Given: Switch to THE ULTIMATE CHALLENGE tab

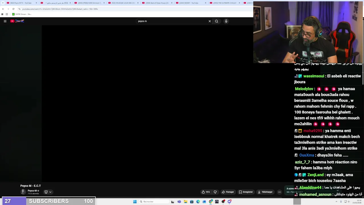Looking at the screenshot, I should [225, 3].
